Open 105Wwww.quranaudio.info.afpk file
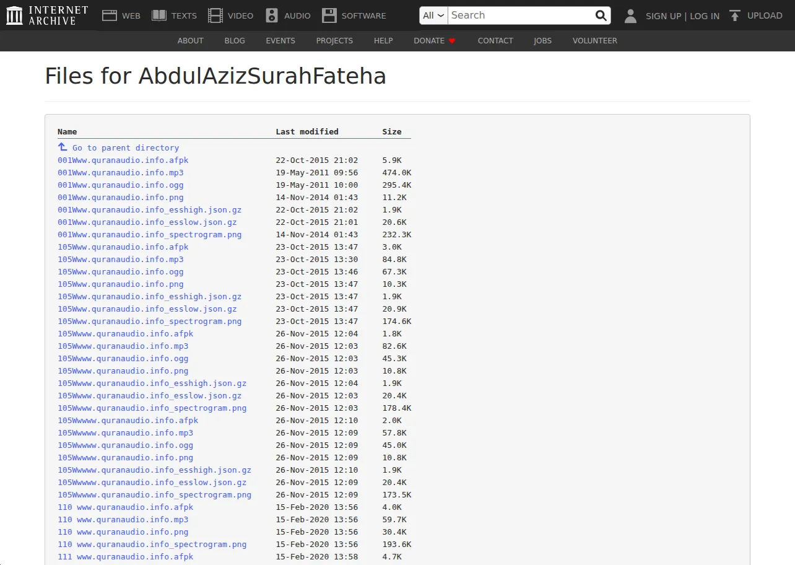Image resolution: width=795 pixels, height=565 pixels. 126,334
